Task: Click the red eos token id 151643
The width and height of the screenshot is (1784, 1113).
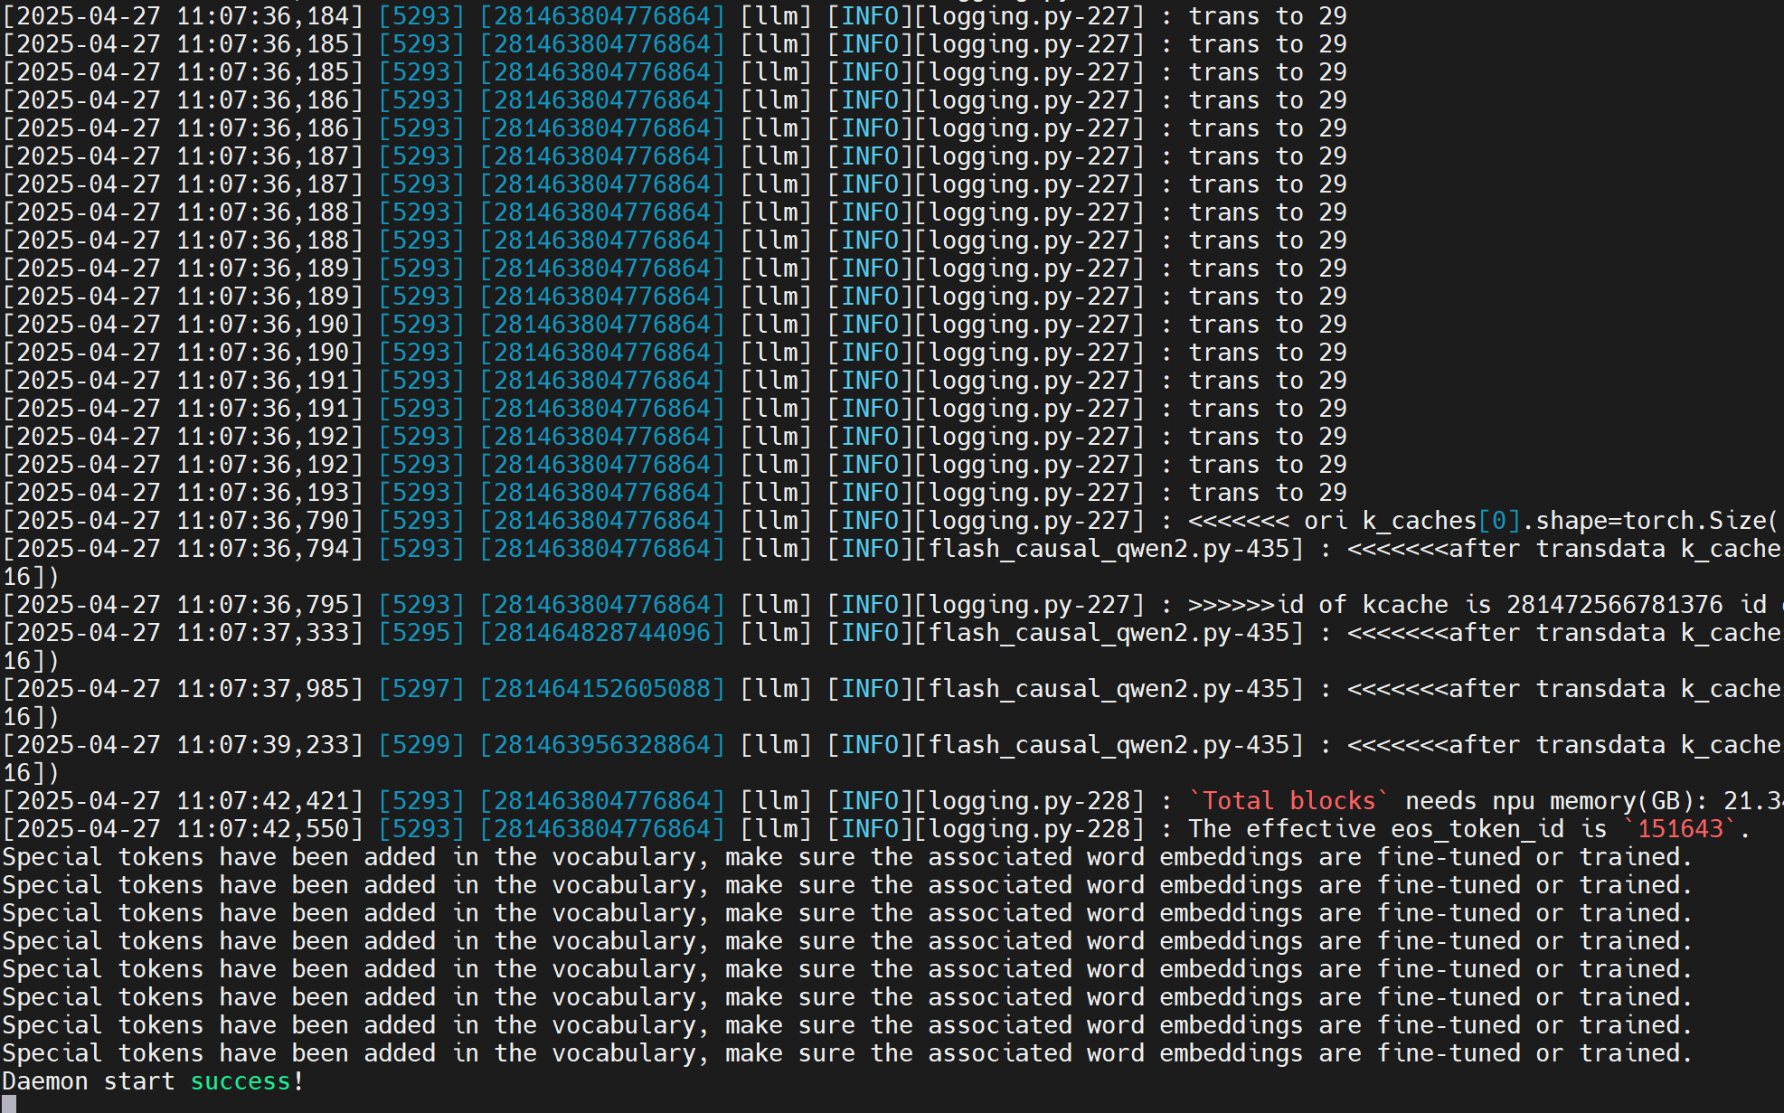Action: pos(1680,829)
